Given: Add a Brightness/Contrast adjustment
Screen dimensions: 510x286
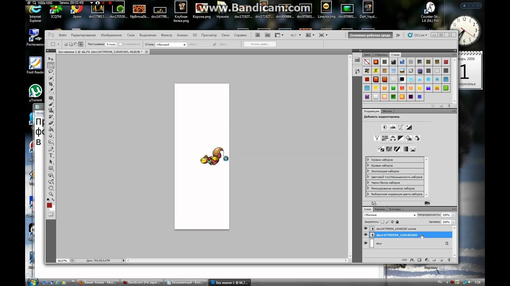Looking at the screenshot, I should pos(384,127).
